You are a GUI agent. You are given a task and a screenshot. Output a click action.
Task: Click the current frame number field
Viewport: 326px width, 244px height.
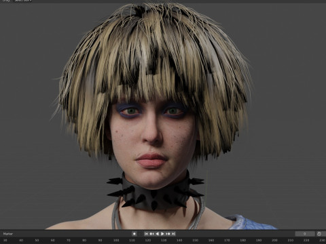click(305, 234)
